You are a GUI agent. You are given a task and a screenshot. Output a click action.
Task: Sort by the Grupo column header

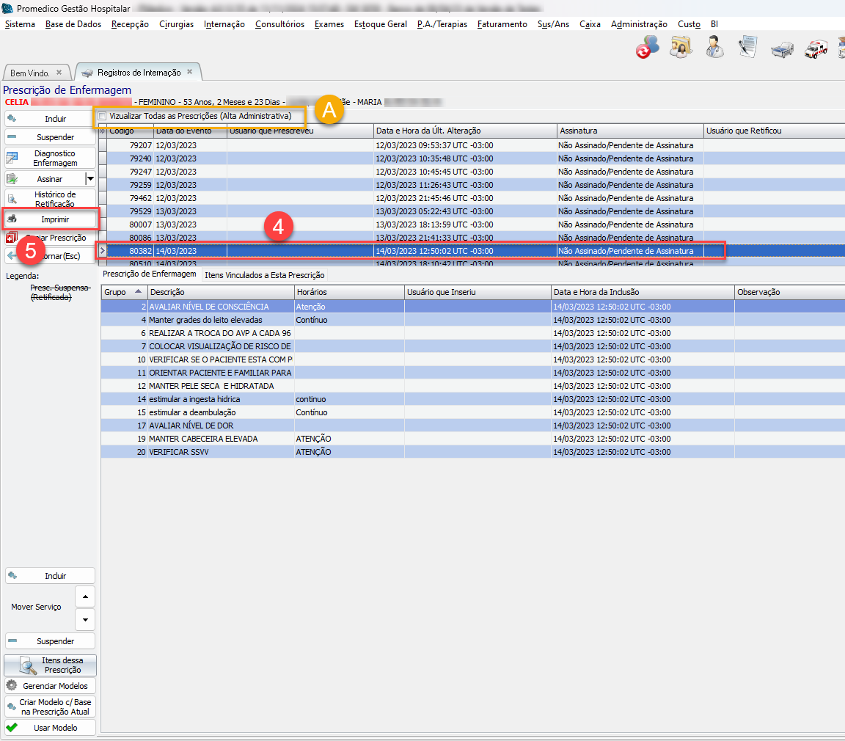point(123,292)
